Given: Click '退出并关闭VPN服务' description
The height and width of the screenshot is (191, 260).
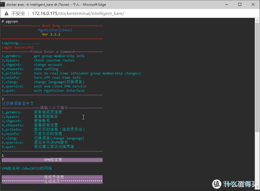Looking at the screenshot, I should click(51, 142).
